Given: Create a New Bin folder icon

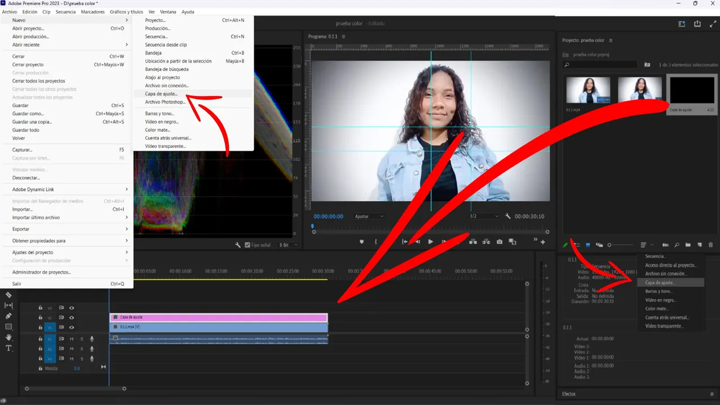Looking at the screenshot, I should (x=688, y=245).
